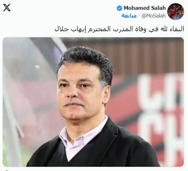Click the dot separator beside @MoSalah

click(139, 15)
